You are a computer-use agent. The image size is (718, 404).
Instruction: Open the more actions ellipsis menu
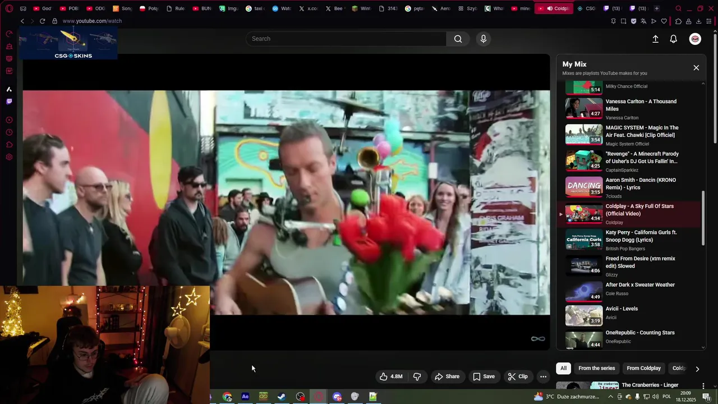pos(543,377)
